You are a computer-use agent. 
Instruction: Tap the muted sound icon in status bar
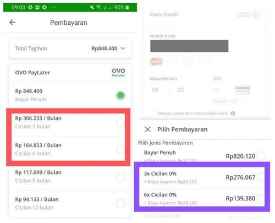(92, 7)
